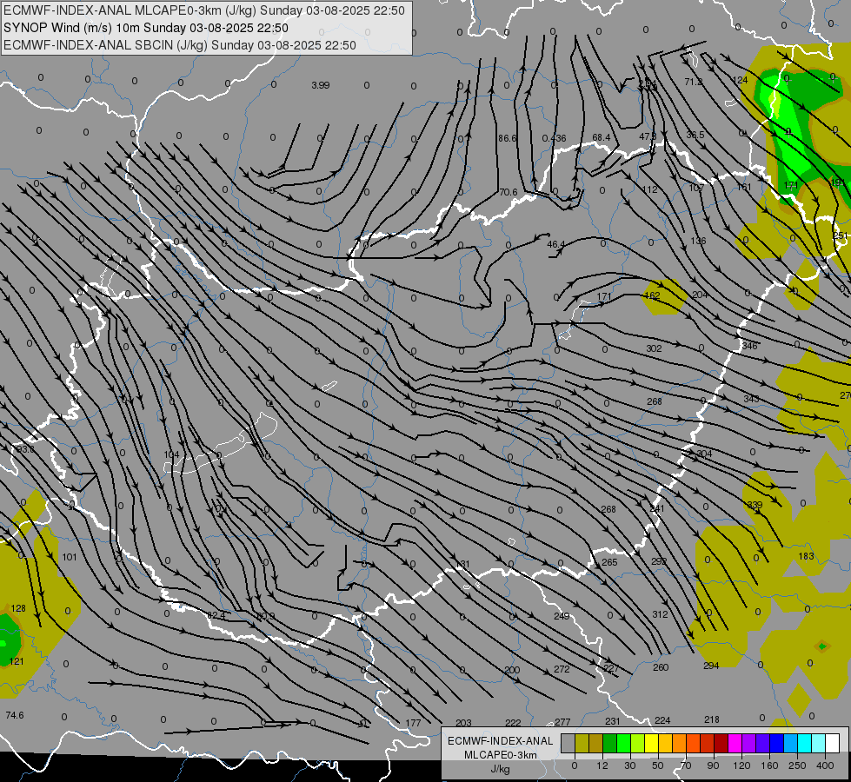Image resolution: width=851 pixels, height=782 pixels.
Task: Click the map value 3.99
Action: 320,85
